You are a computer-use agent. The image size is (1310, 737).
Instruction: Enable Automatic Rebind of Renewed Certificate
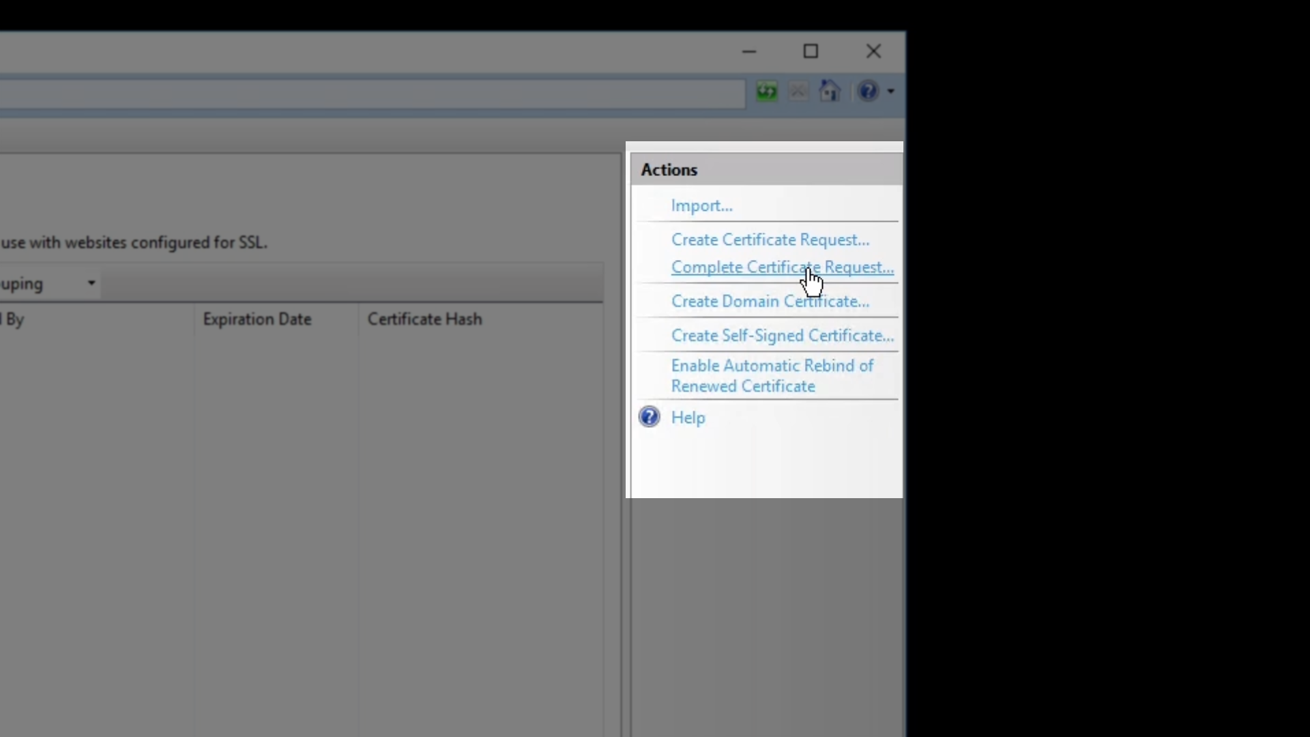(x=771, y=375)
